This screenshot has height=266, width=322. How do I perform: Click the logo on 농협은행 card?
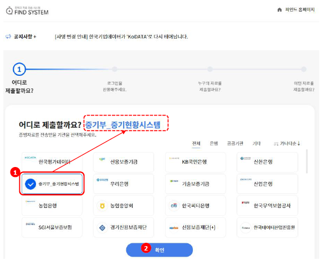click(30, 201)
